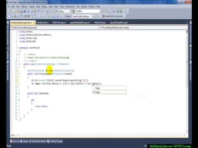Open the Debug menu
Screen dimensions: 198x148
[44, 7]
